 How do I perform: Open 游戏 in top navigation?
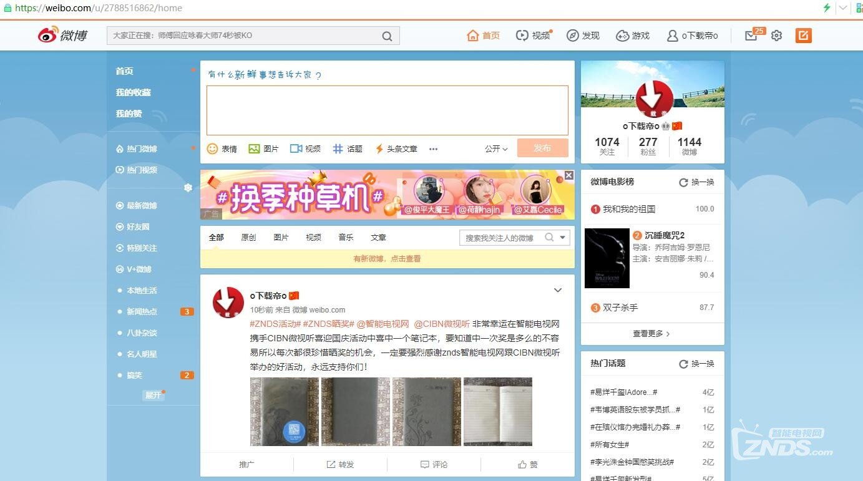633,36
